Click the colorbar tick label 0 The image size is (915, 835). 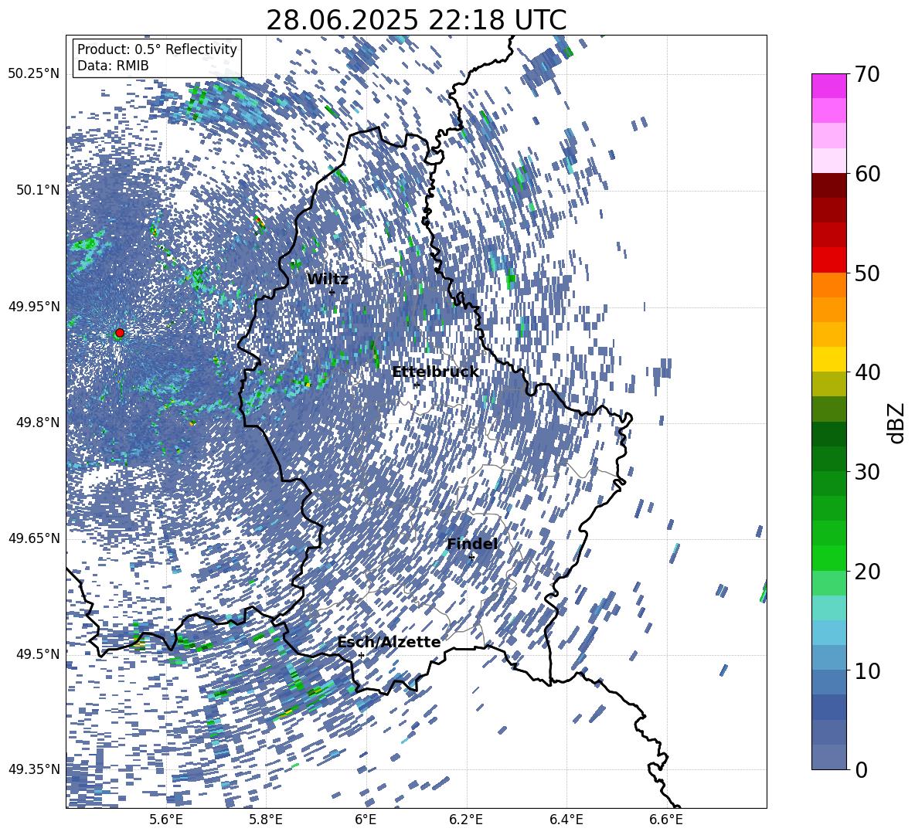point(862,769)
